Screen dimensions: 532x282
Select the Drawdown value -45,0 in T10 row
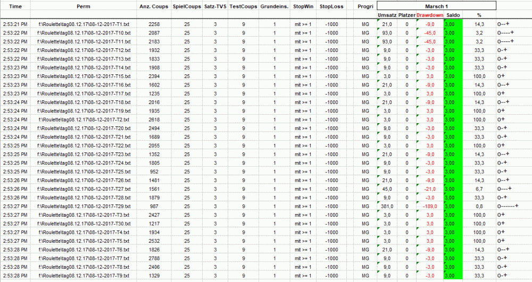point(430,33)
